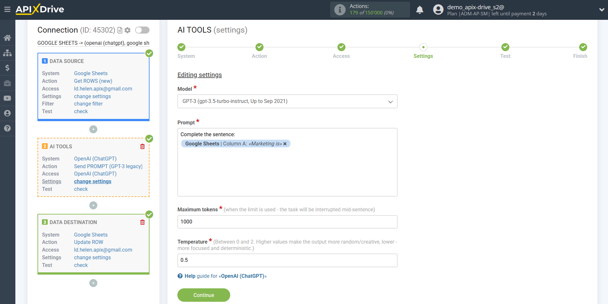Open Help guide for OpenAI (ChatGPT)

coord(226,276)
